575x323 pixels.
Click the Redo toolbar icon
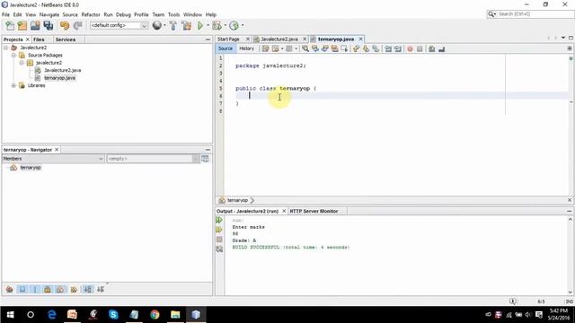tap(77, 25)
